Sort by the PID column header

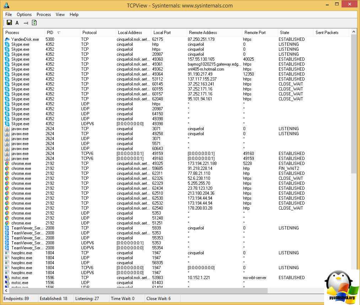click(50, 33)
